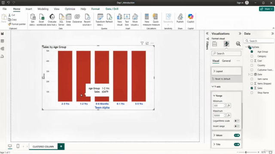Open the Insert ribbon tab
Screen dimensions: 275x154
click(x=29, y=9)
